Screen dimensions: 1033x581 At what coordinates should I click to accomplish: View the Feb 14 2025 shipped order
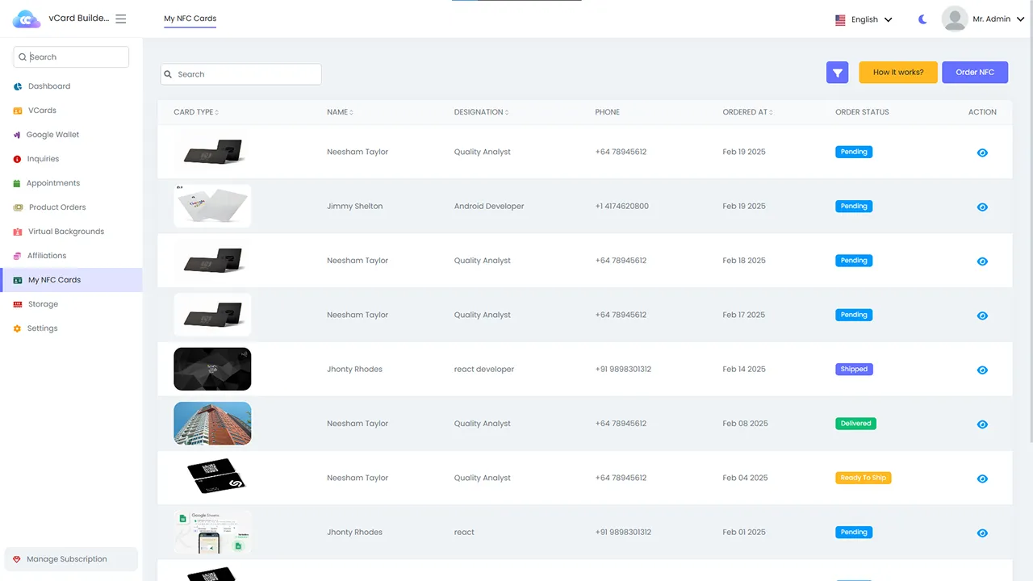pos(982,370)
